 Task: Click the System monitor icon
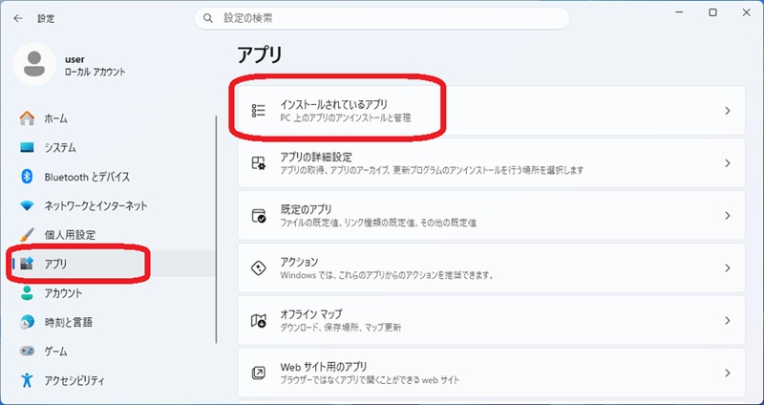(x=27, y=147)
